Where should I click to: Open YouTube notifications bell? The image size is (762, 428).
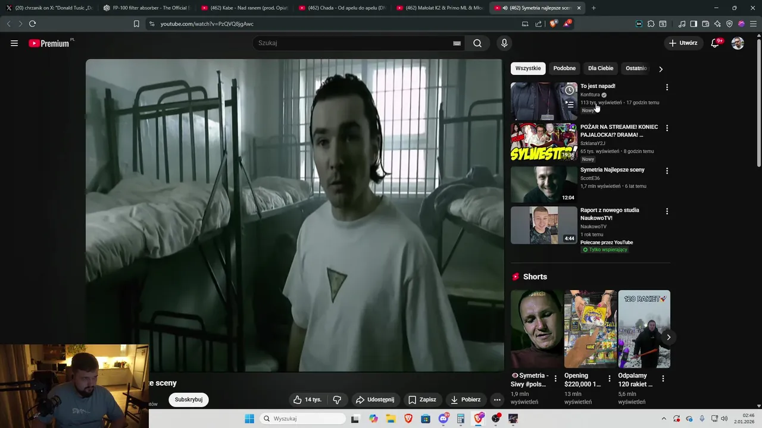click(716, 43)
